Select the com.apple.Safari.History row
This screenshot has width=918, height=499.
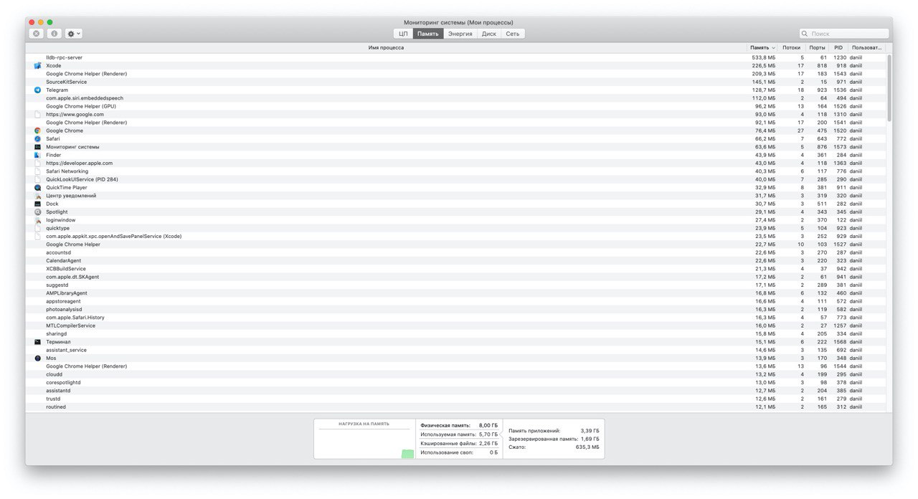456,318
